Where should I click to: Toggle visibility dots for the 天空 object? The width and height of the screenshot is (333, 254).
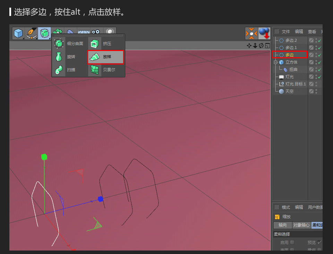pyautogui.click(x=316, y=91)
